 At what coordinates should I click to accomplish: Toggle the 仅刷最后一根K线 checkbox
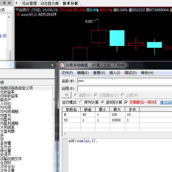pyautogui.click(x=126, y=102)
